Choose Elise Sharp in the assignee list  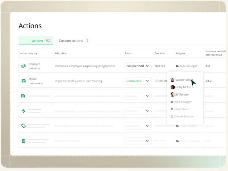tap(182, 109)
